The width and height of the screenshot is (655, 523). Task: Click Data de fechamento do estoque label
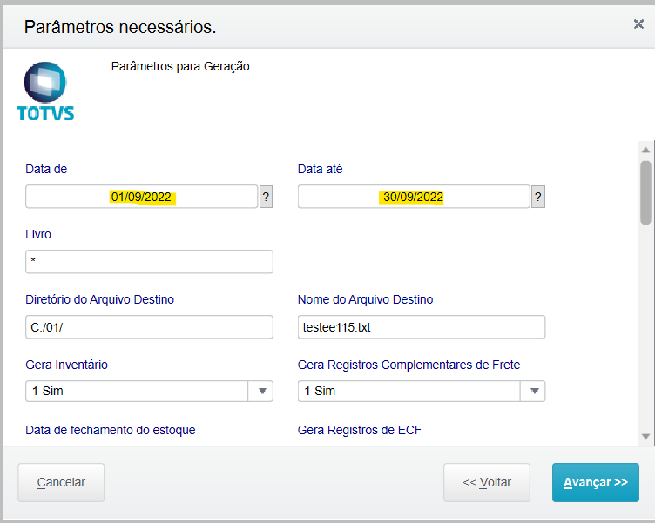111,430
